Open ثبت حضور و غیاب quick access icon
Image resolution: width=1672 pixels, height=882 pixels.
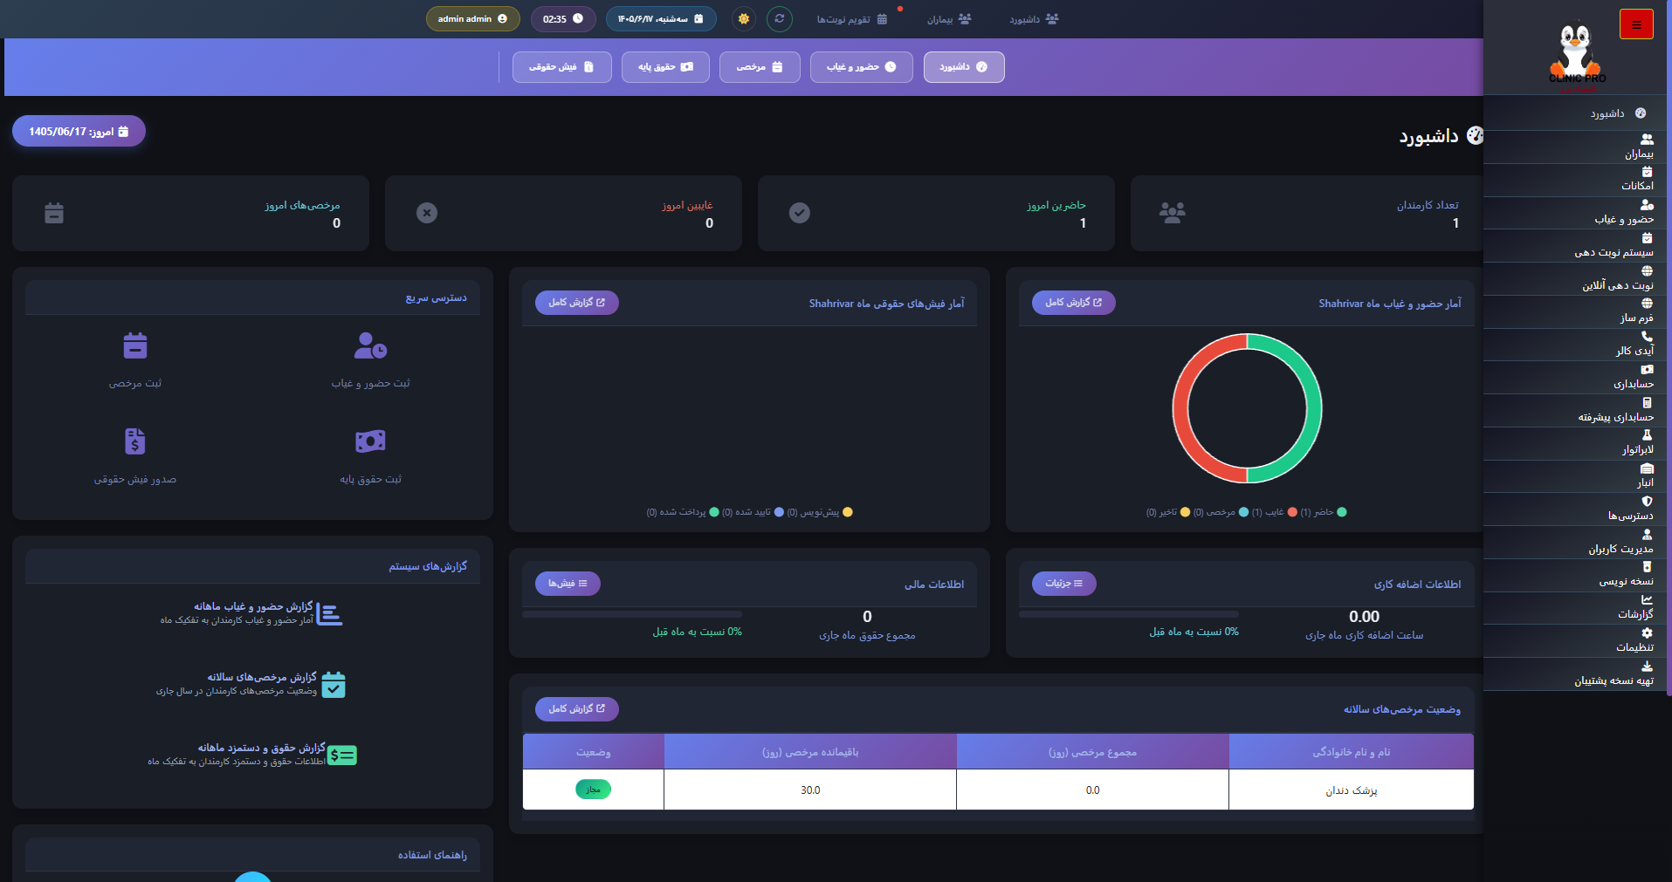(x=370, y=346)
